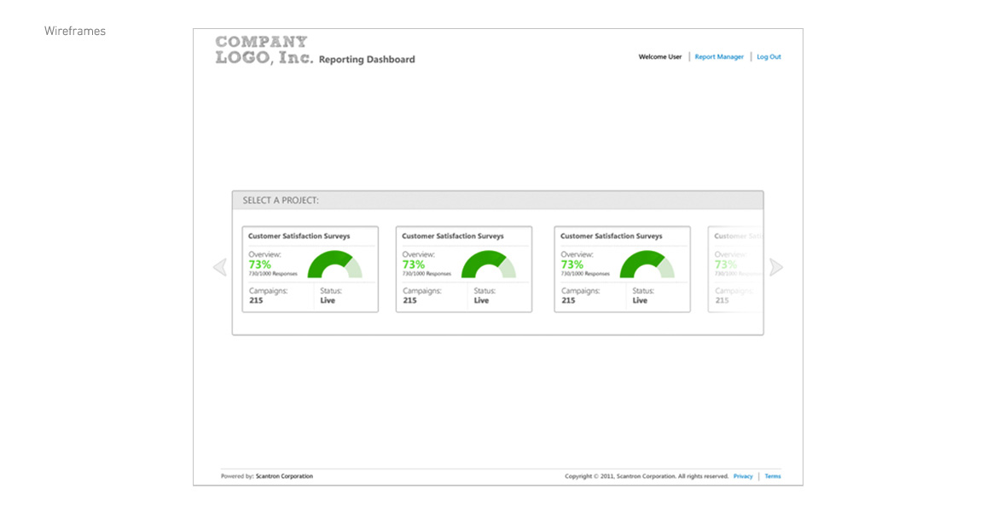Open the Terms link in the footer
The image size is (998, 512).
[772, 476]
